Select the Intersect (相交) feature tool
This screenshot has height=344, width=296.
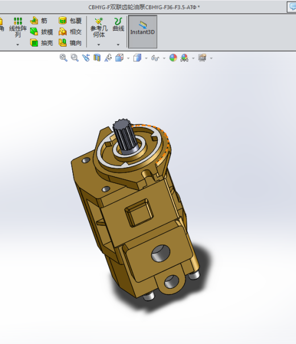coord(70,32)
